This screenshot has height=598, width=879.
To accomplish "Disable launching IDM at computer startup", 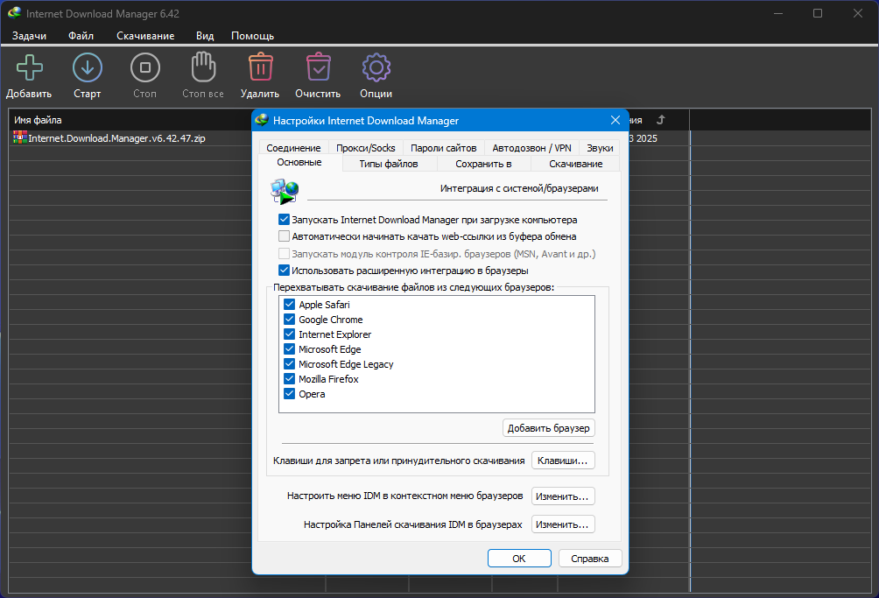I will (284, 220).
